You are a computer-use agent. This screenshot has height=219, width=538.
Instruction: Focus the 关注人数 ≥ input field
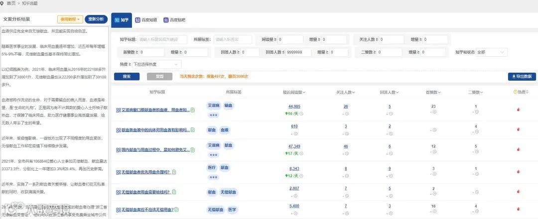(391, 39)
